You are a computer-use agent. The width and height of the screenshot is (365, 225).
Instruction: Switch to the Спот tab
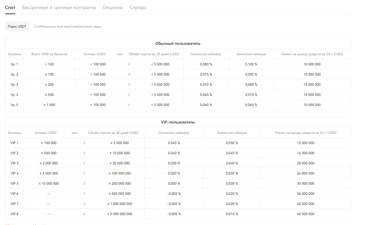pos(10,8)
